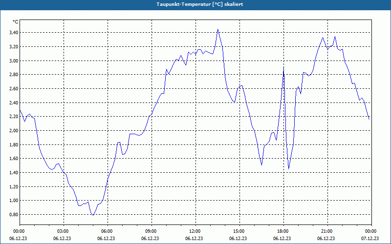Click the 06.12.23 date under 12:00
Screen dimensions: 391x244
(x=194, y=239)
